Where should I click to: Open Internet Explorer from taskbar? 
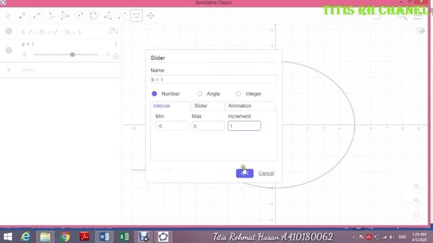pos(26,237)
